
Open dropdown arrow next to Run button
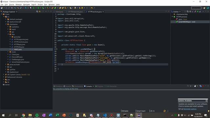41,8
